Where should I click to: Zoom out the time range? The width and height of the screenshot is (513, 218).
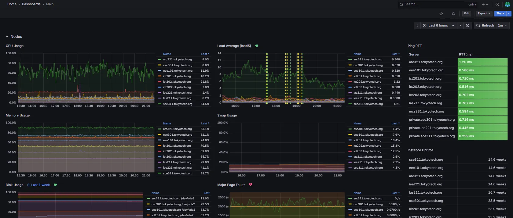(467, 26)
